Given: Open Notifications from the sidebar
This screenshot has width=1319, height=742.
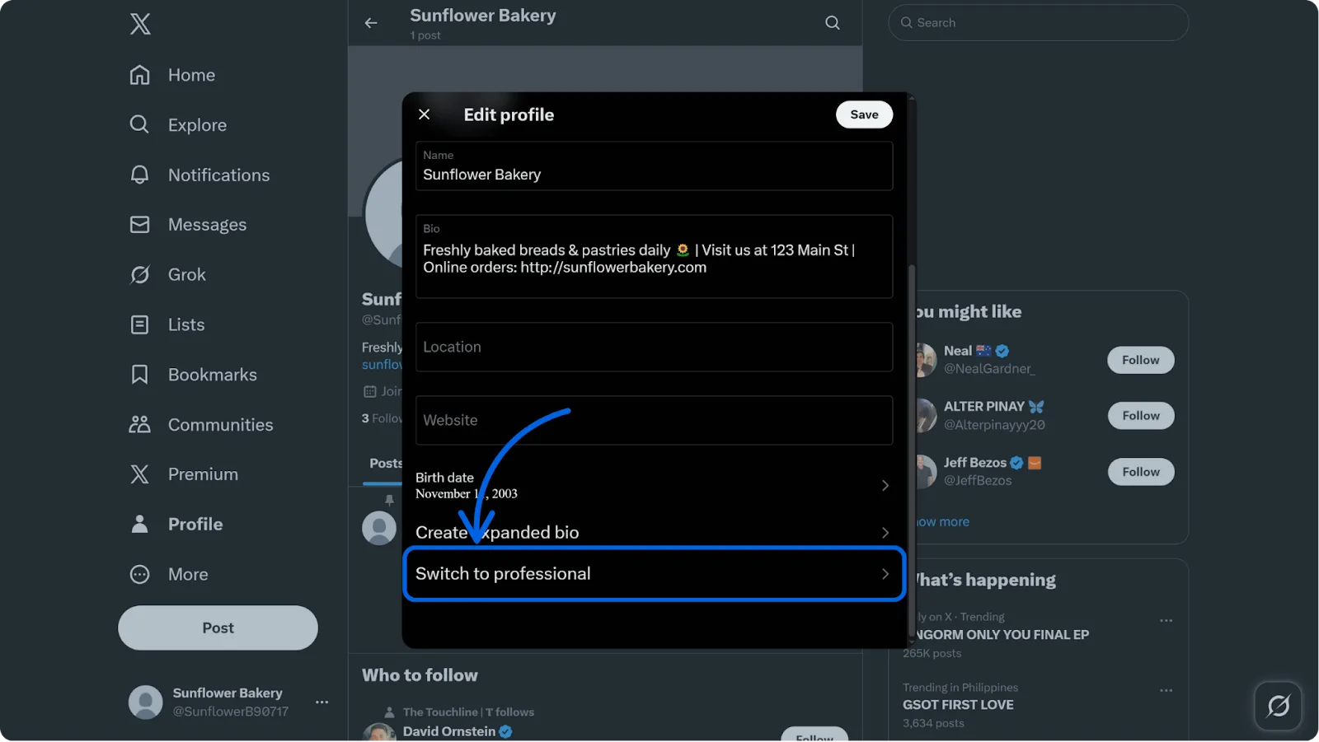Looking at the screenshot, I should [140, 175].
